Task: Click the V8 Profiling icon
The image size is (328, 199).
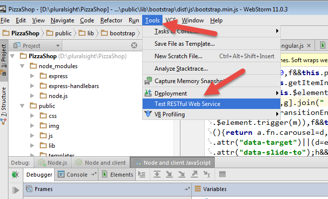Action: click(148, 114)
